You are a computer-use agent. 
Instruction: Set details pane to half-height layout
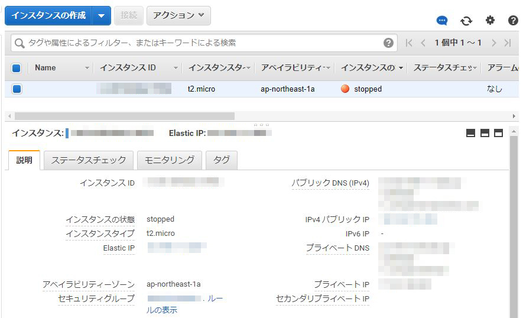tap(485, 133)
